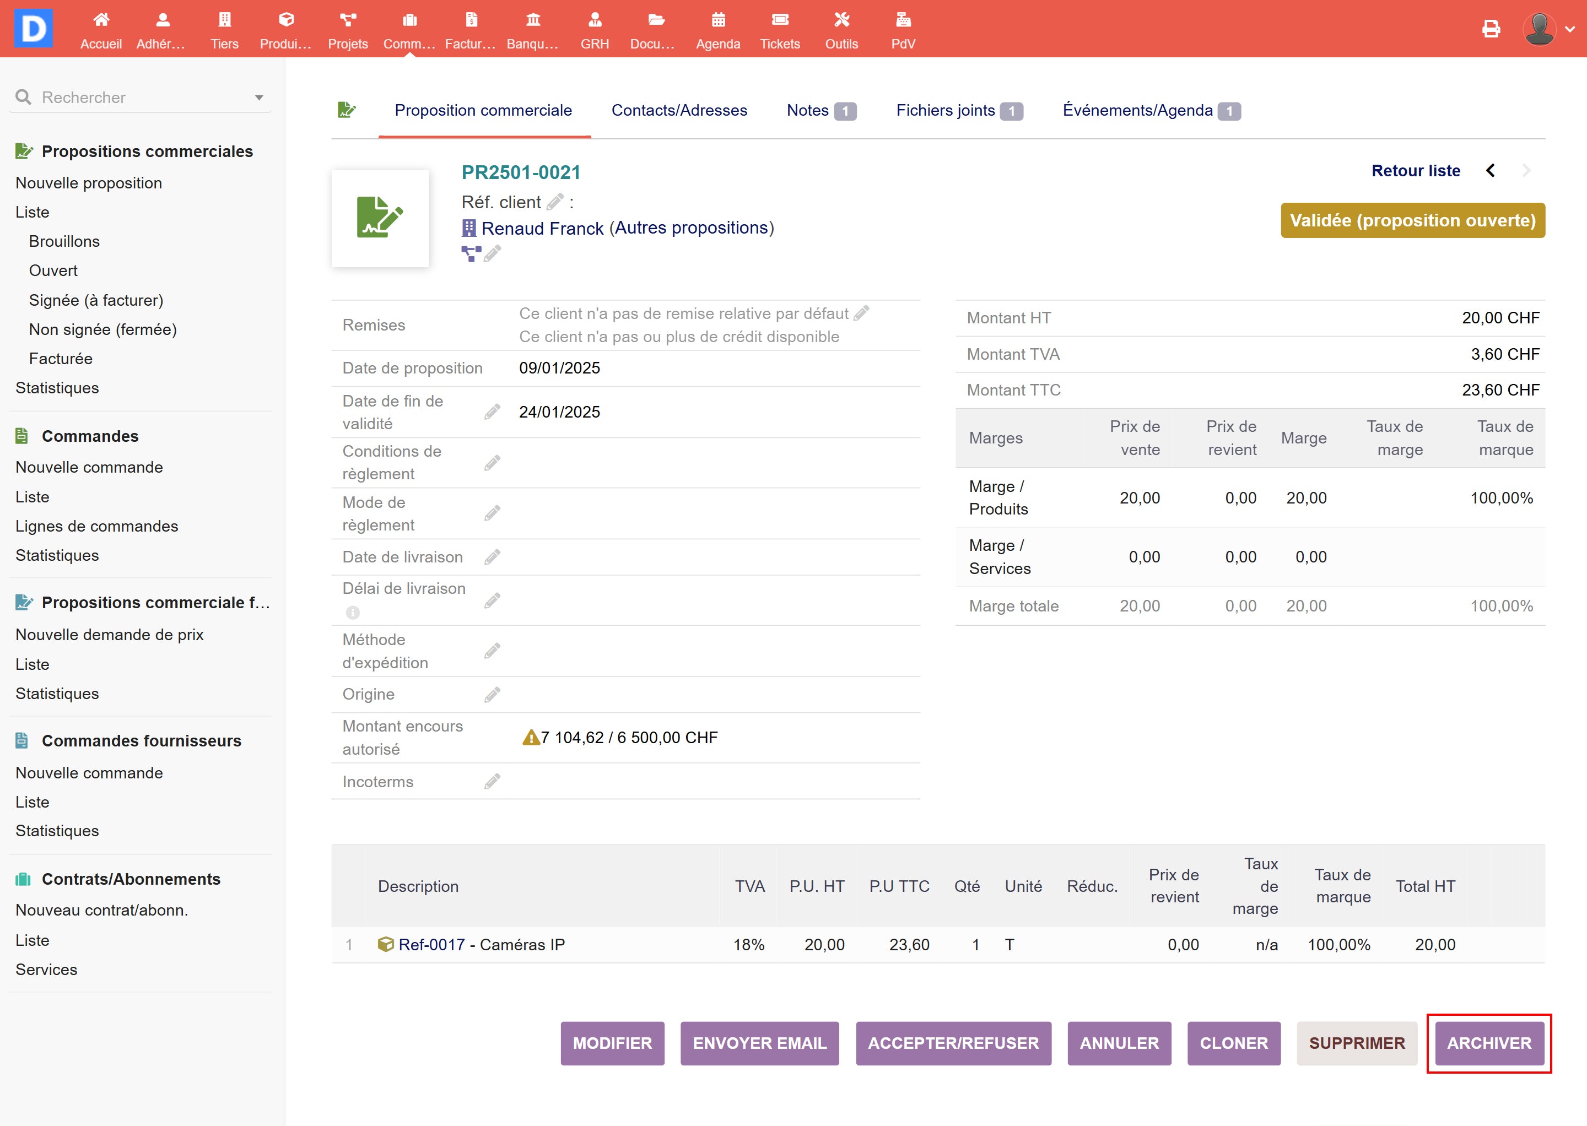Click the print icon in top bar
Screen dimensions: 1587x1126
tap(1491, 29)
